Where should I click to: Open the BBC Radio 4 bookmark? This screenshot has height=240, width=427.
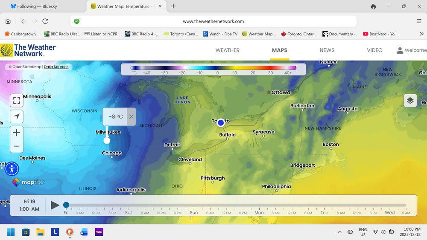point(142,34)
